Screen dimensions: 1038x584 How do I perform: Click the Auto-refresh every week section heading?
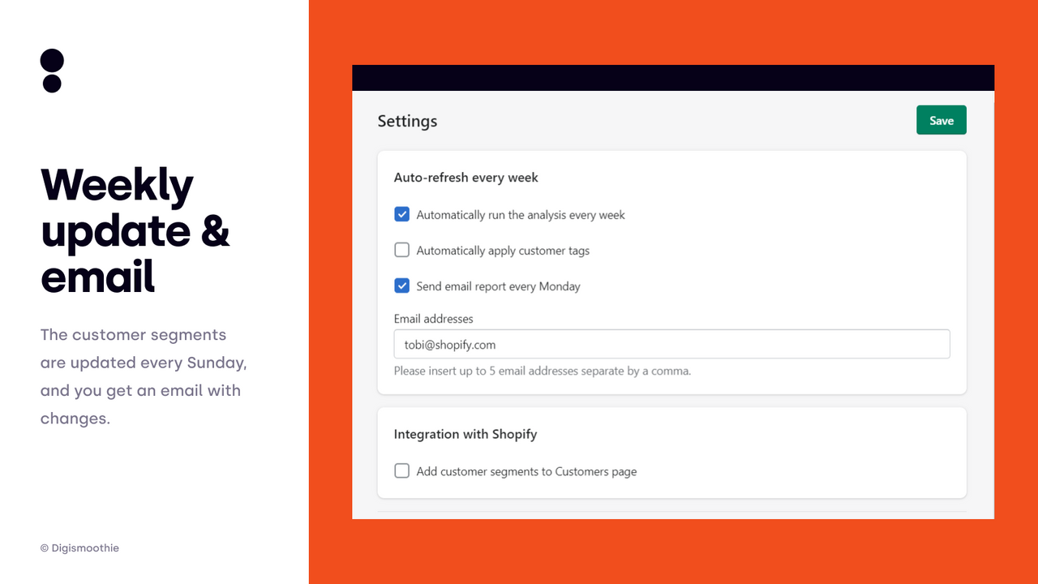tap(466, 178)
